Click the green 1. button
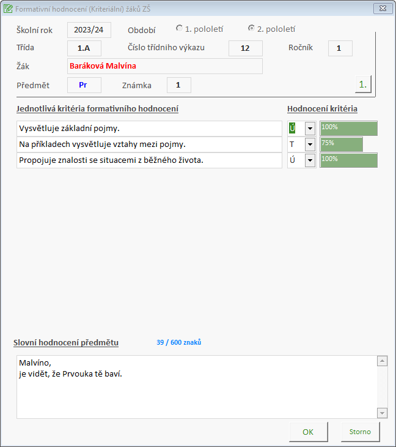 click(x=363, y=85)
